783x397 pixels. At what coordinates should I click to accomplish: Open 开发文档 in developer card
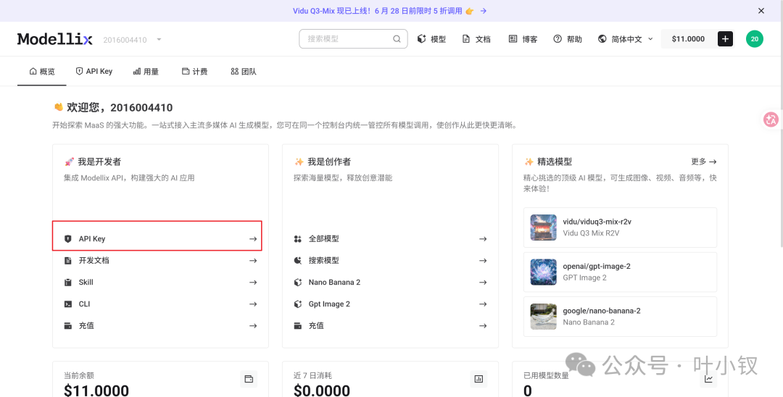pyautogui.click(x=160, y=260)
